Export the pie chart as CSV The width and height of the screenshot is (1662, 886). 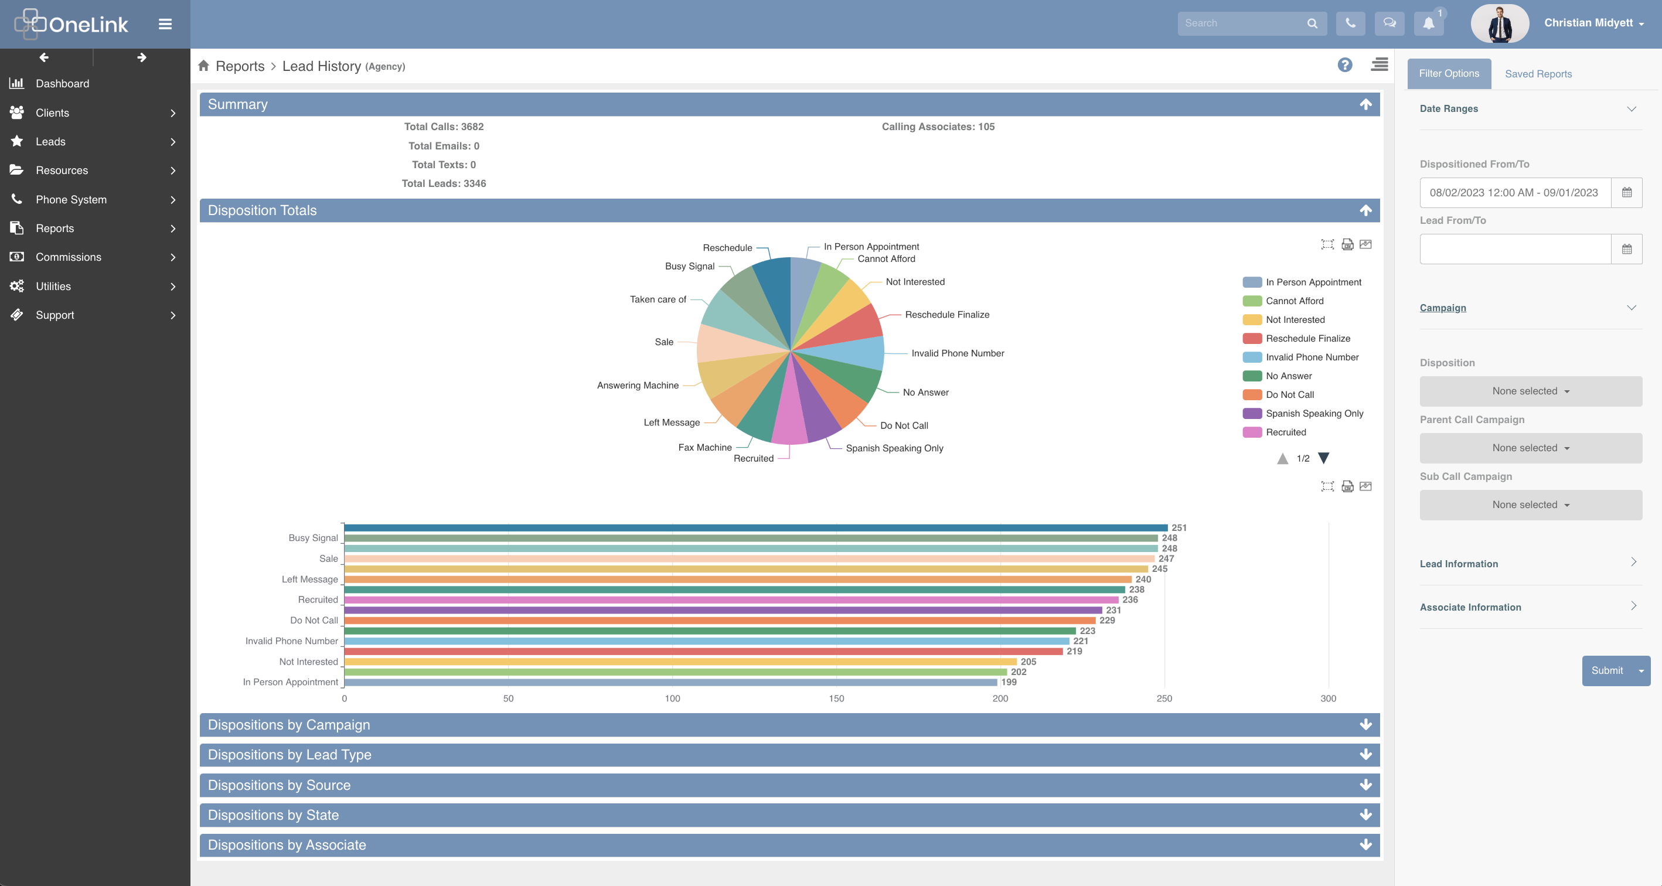click(x=1348, y=244)
